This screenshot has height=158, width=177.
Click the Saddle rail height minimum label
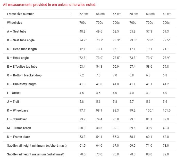(x=37, y=146)
